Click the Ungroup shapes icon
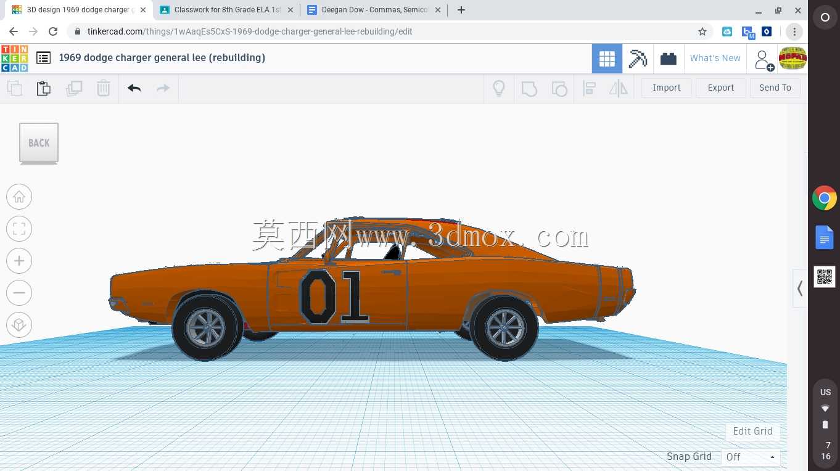The width and height of the screenshot is (840, 471). (x=559, y=88)
